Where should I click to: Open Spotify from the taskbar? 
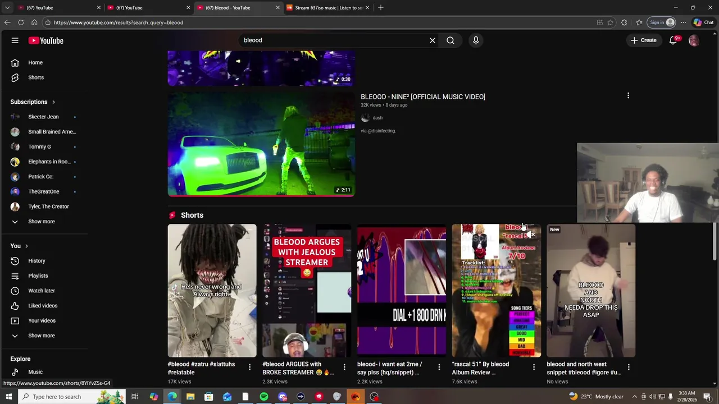tap(264, 397)
